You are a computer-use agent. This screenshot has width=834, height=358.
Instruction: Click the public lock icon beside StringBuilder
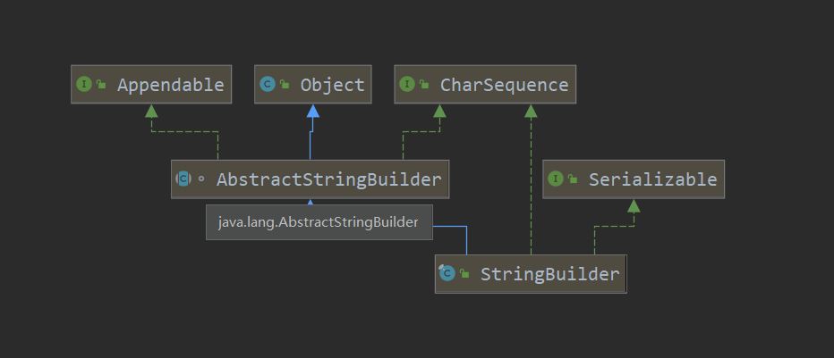464,273
